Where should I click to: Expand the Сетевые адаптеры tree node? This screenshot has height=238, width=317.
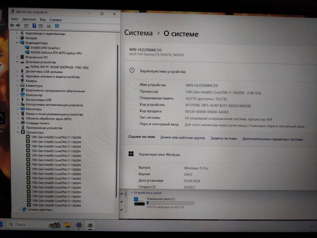tap(19, 210)
